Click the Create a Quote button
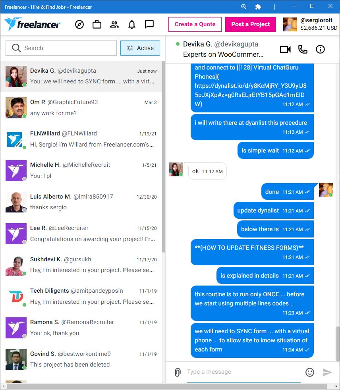The width and height of the screenshot is (340, 390). click(195, 24)
